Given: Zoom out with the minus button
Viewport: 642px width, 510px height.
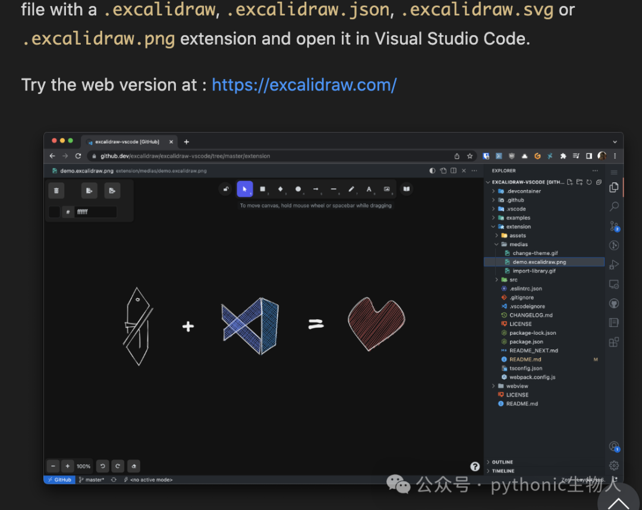Looking at the screenshot, I should 53,466.
